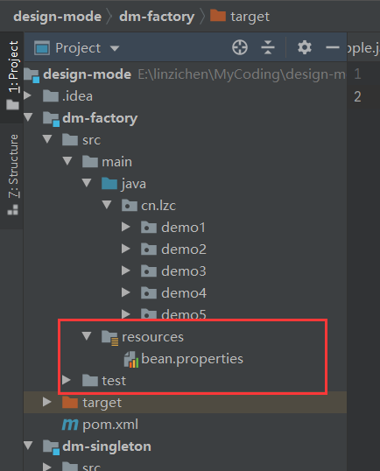
Task: Select the resources folder label
Action: pos(152,337)
